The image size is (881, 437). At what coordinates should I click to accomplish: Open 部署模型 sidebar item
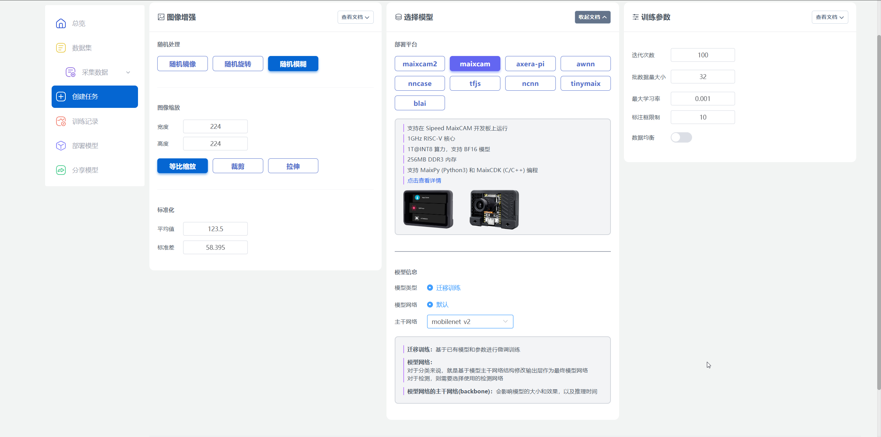tap(95, 146)
